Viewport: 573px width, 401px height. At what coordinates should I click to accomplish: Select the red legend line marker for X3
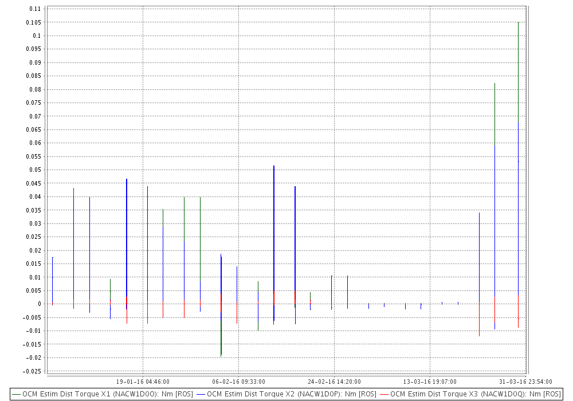[x=384, y=395]
